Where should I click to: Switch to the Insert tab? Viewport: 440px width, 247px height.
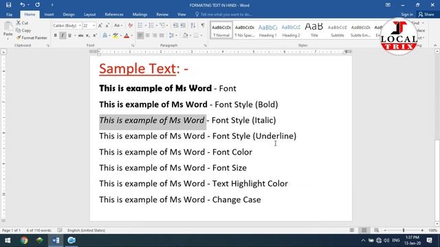click(49, 14)
